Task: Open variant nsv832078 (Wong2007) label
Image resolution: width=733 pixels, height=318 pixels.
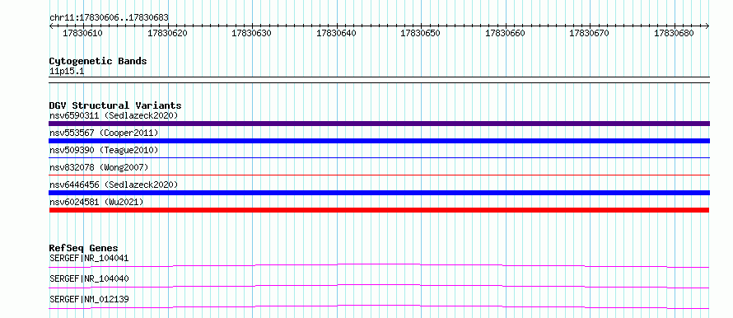Action: [x=99, y=167]
